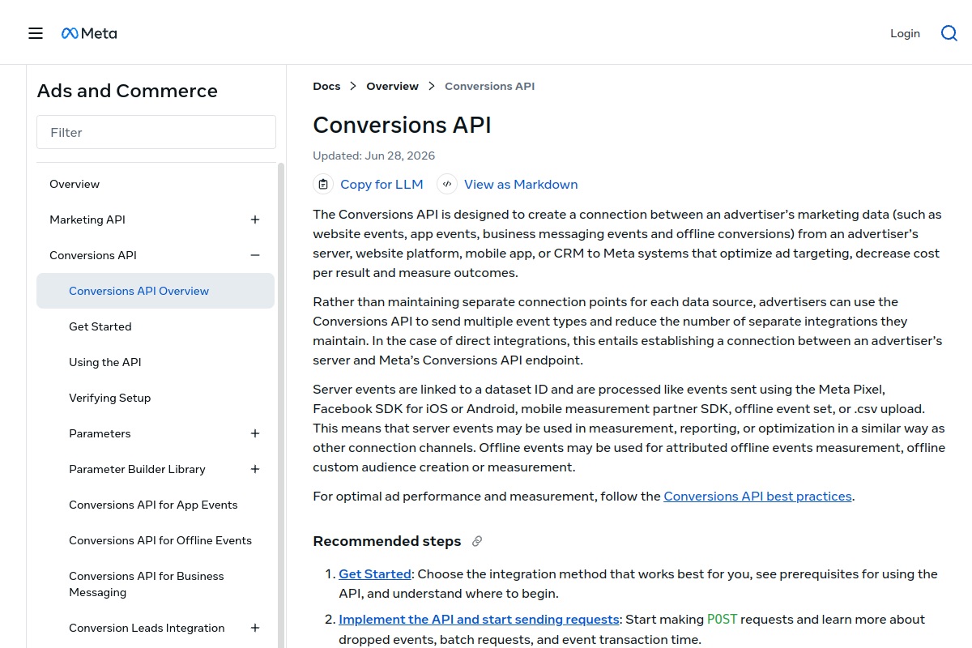Open Parameter Builder Library sidebar page
Screen dimensions: 972x648
pos(137,469)
